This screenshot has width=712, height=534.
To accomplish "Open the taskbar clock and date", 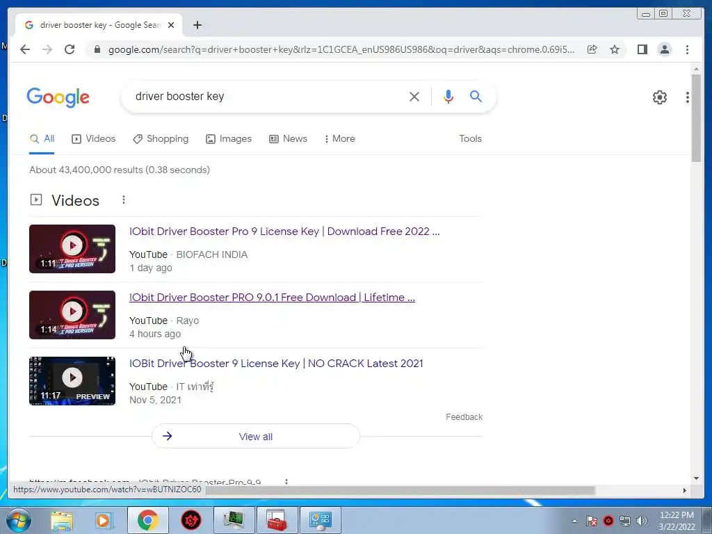I will 677,521.
